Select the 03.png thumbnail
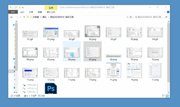 (134, 32)
